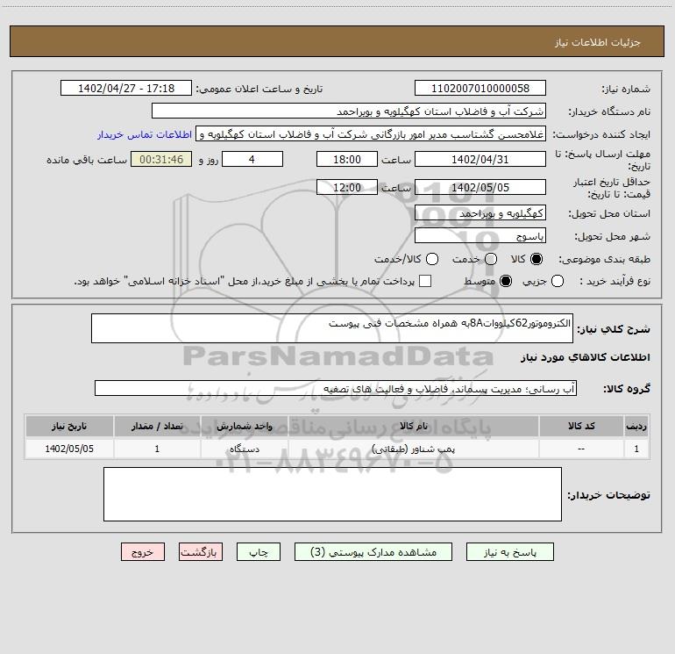Click response deadline date 1402/04/31
Viewport: 675px width, 654px height.
point(480,159)
